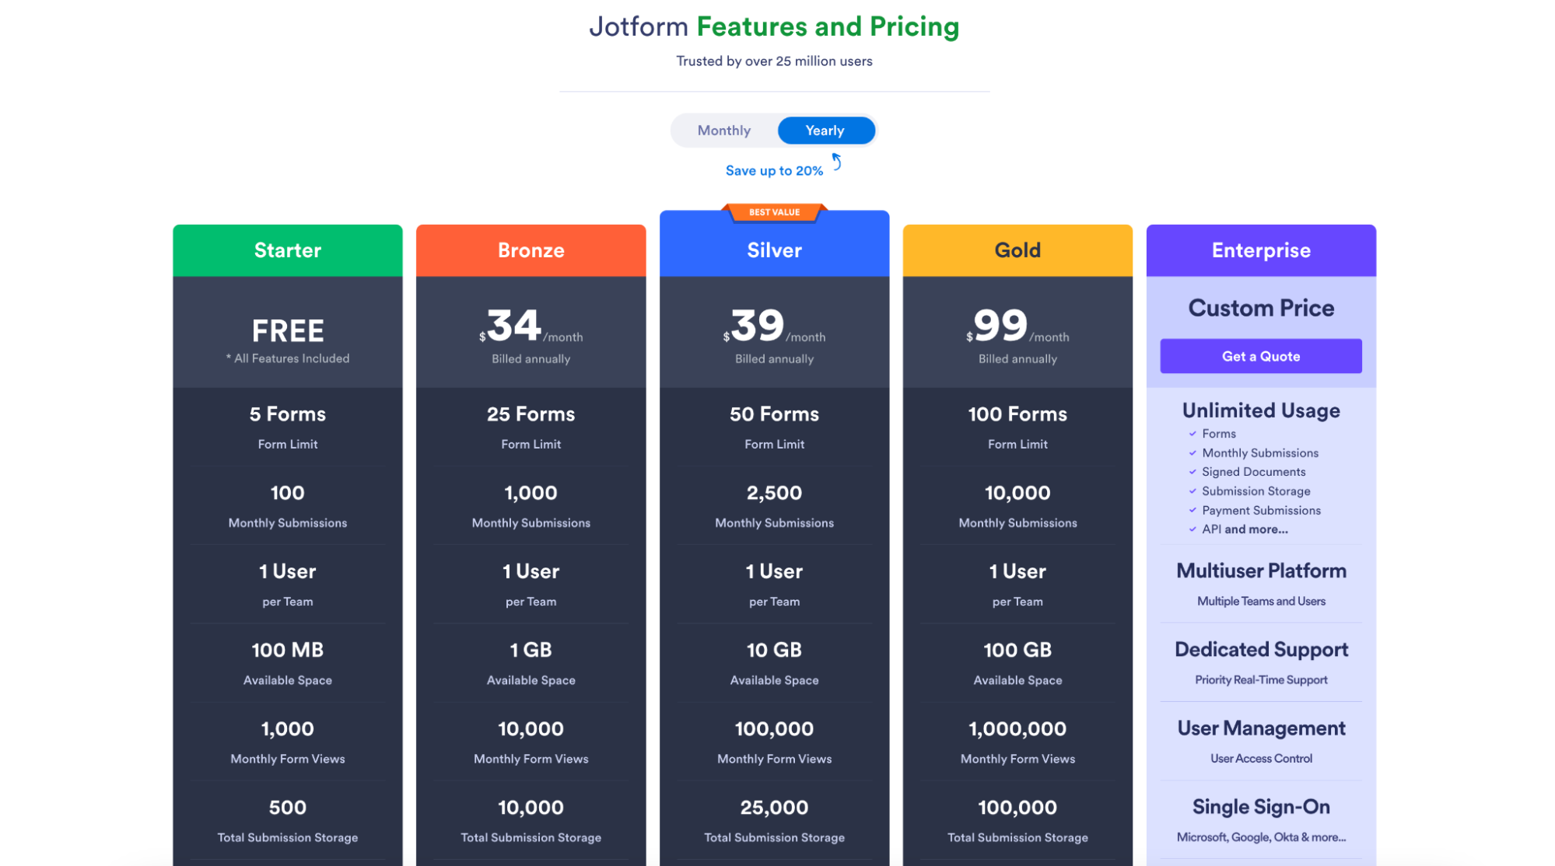
Task: Click 25 Forms in Bronze plan
Action: (531, 414)
